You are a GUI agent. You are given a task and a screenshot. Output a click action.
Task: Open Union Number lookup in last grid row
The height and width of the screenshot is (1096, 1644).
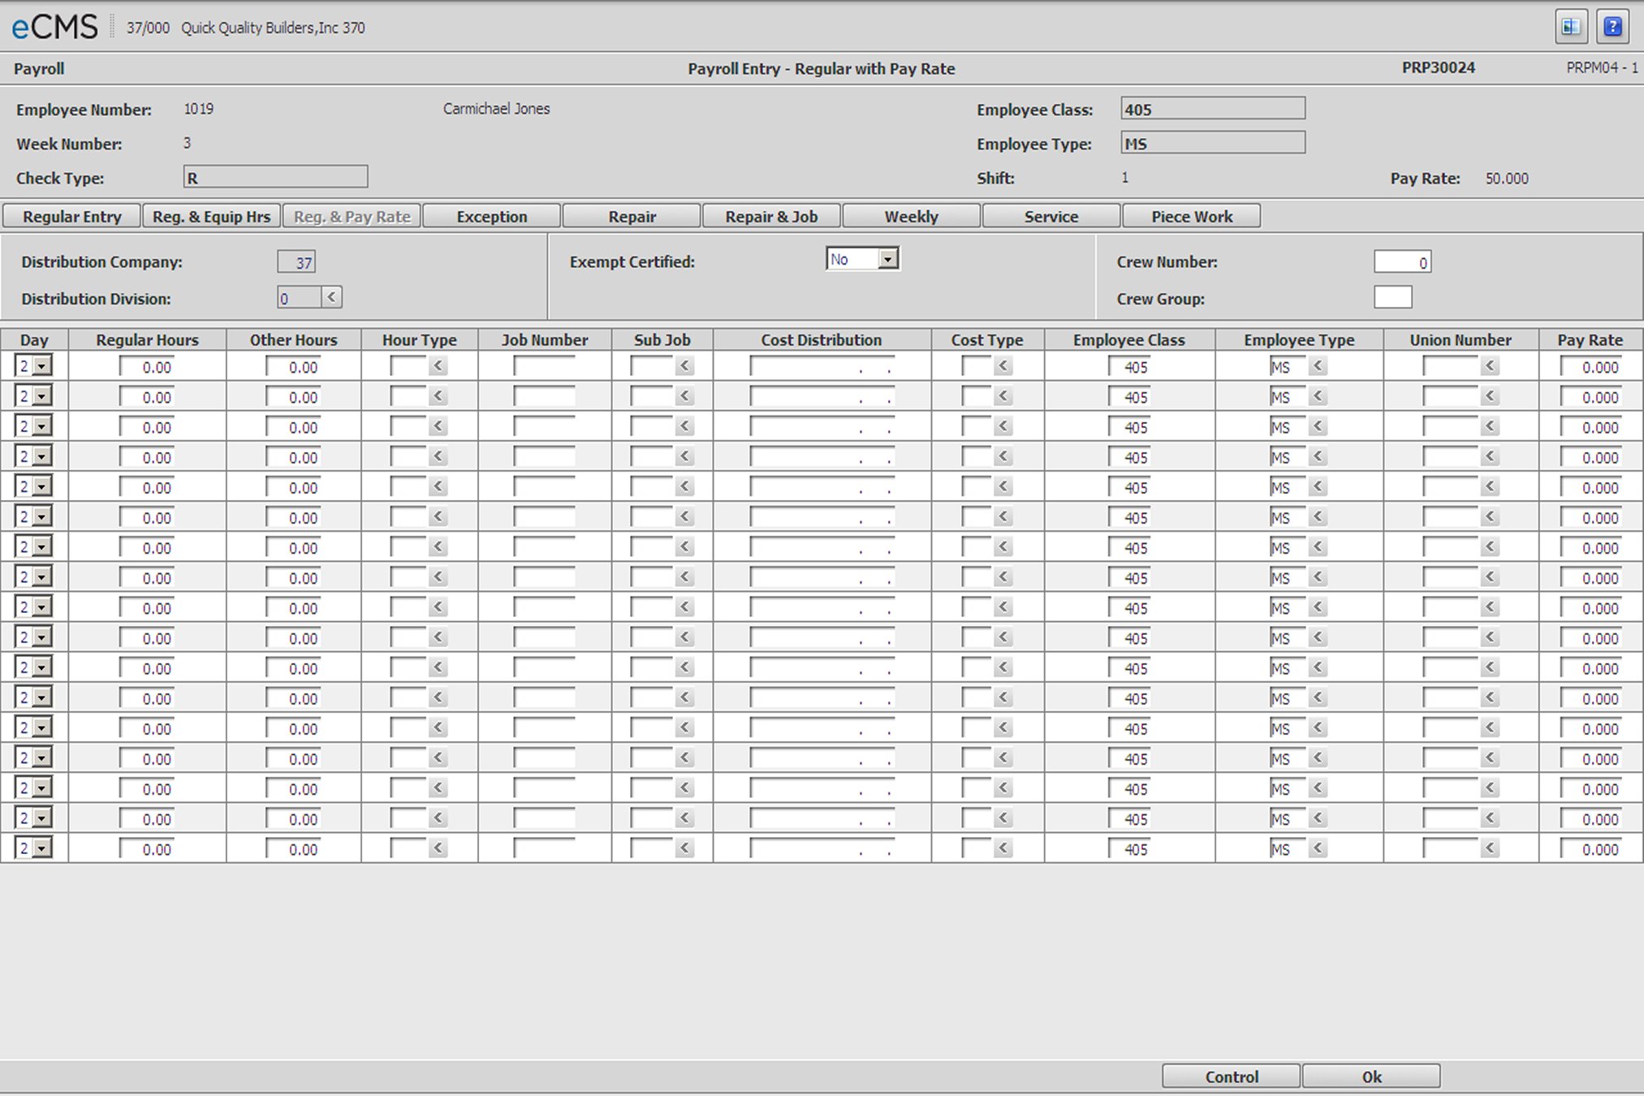pos(1490,848)
